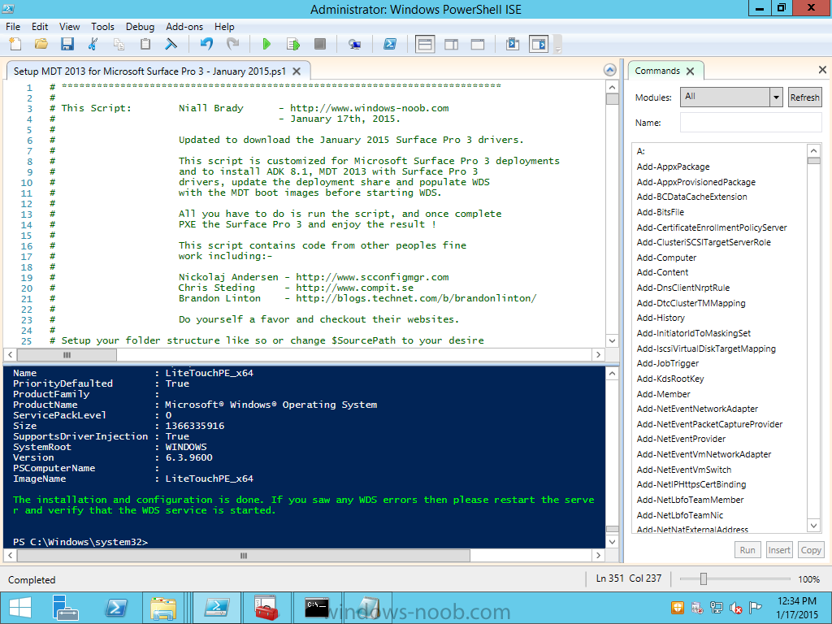Show script pane right layout icon

[452, 44]
